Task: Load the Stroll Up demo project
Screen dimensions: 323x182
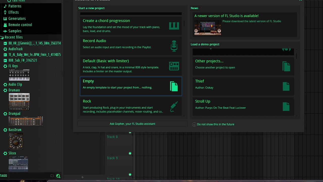Action: pyautogui.click(x=243, y=106)
